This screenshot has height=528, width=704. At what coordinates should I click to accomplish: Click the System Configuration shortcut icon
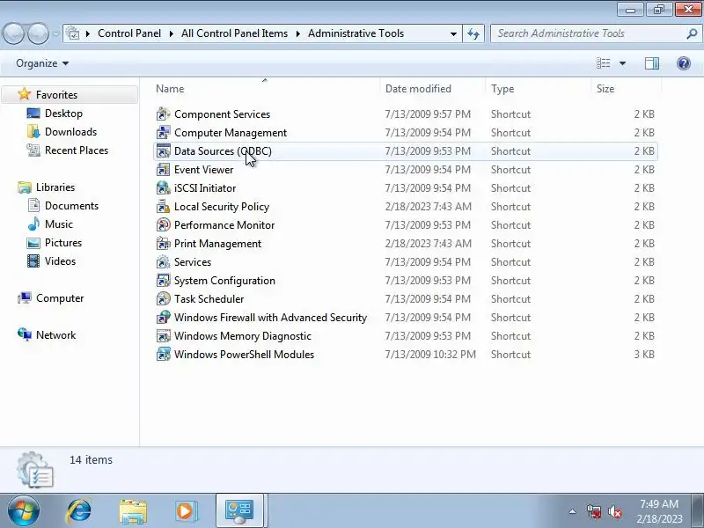pos(163,280)
